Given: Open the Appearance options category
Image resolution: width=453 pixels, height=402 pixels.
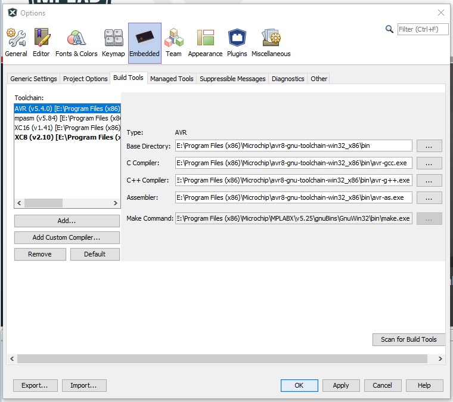Looking at the screenshot, I should [x=205, y=43].
